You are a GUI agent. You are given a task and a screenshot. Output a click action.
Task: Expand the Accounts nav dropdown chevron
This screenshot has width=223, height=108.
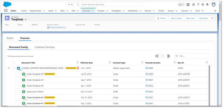tap(93, 11)
